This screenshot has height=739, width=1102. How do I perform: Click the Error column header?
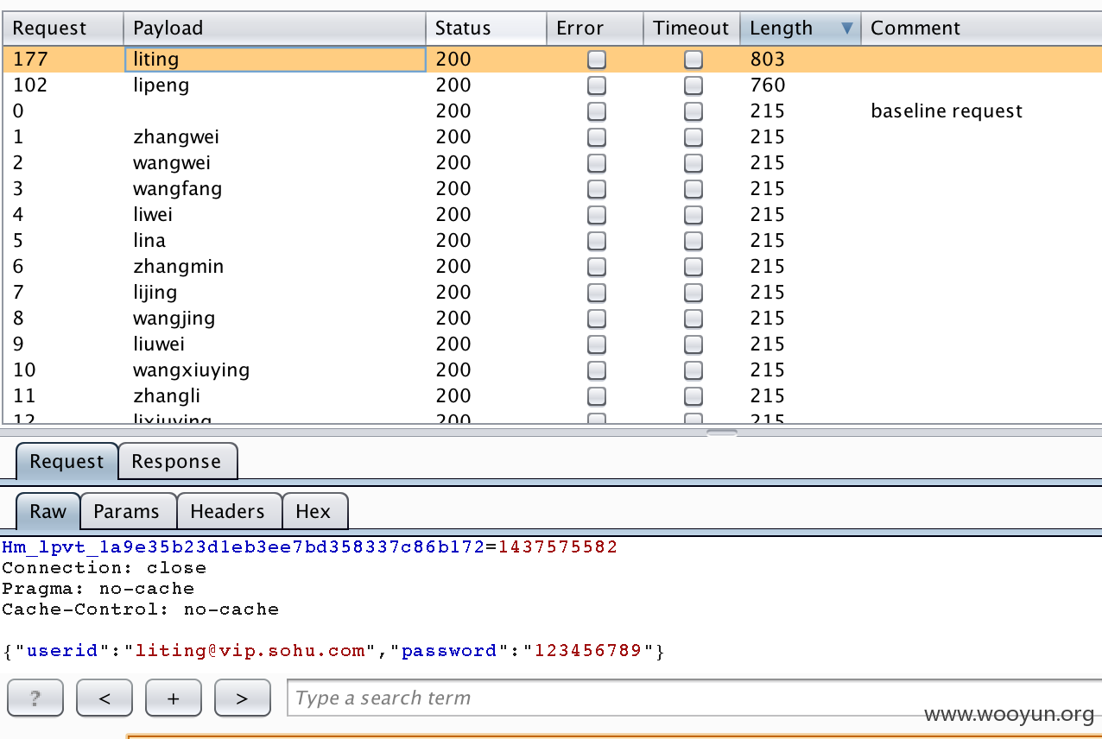pos(595,28)
